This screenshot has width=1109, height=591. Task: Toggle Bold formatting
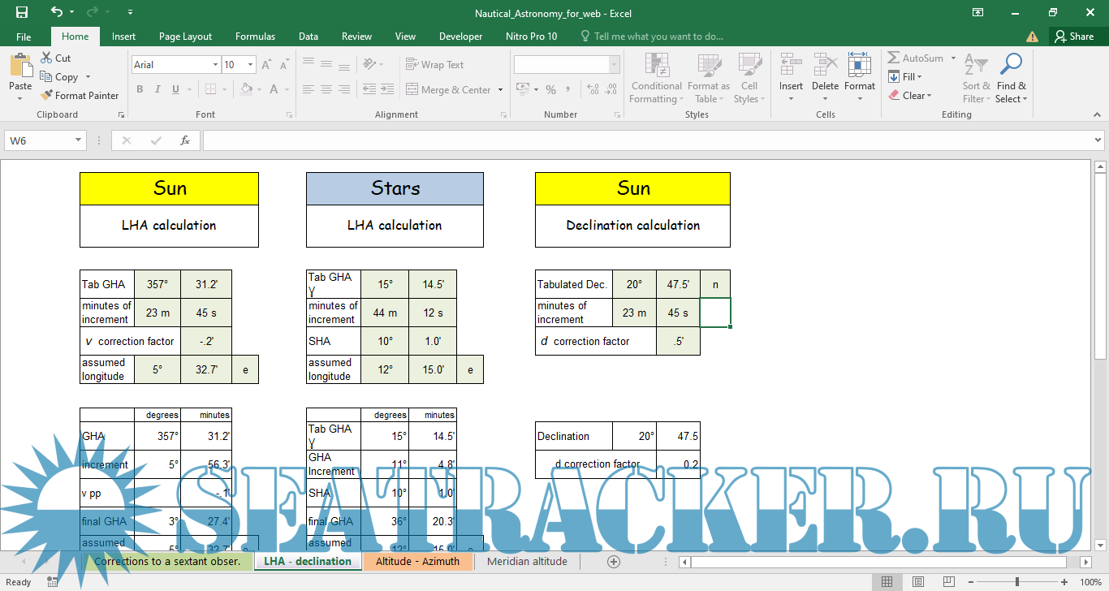(140, 89)
